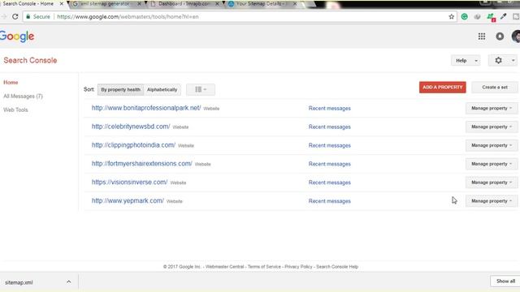Click the ADD A PROPERTY button
Screen dimensions: 520x292
(x=442, y=87)
